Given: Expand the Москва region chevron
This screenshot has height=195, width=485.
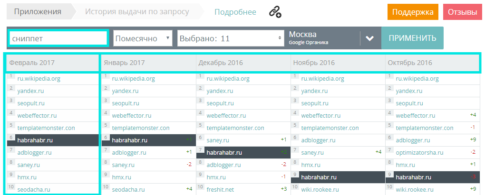Looking at the screenshot, I should click(369, 38).
